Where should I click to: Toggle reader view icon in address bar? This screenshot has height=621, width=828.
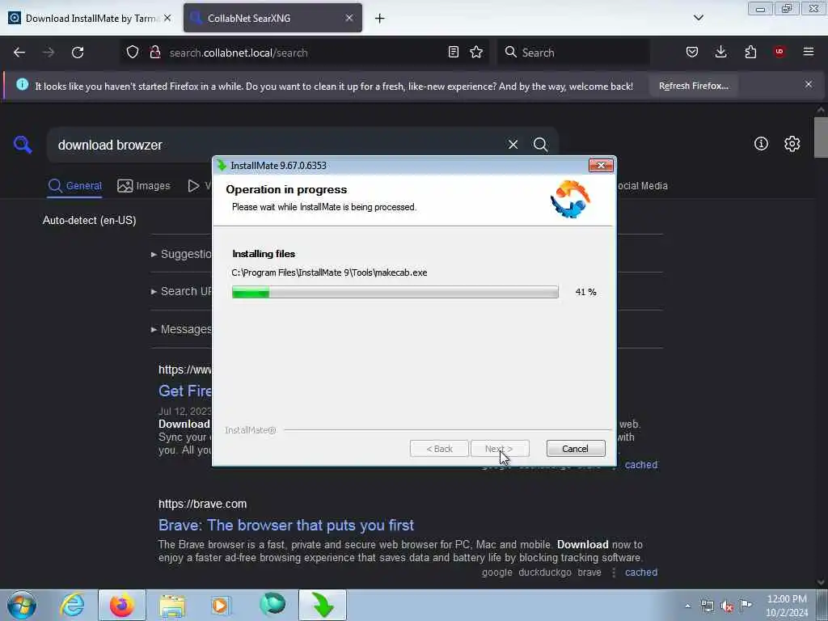coord(453,52)
